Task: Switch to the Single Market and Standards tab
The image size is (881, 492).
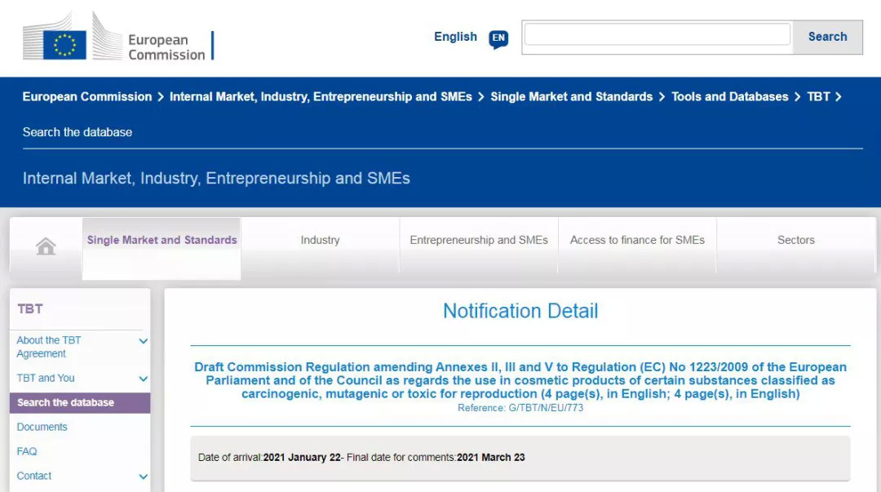Action: pos(162,241)
